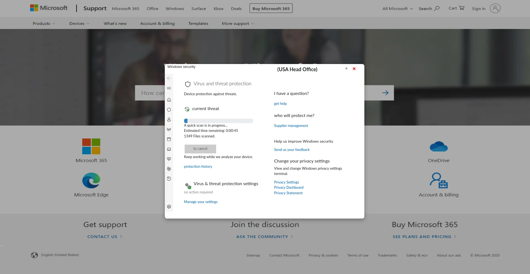
Task: Click the back arrow in Windows security sidebar
Action: (169, 78)
